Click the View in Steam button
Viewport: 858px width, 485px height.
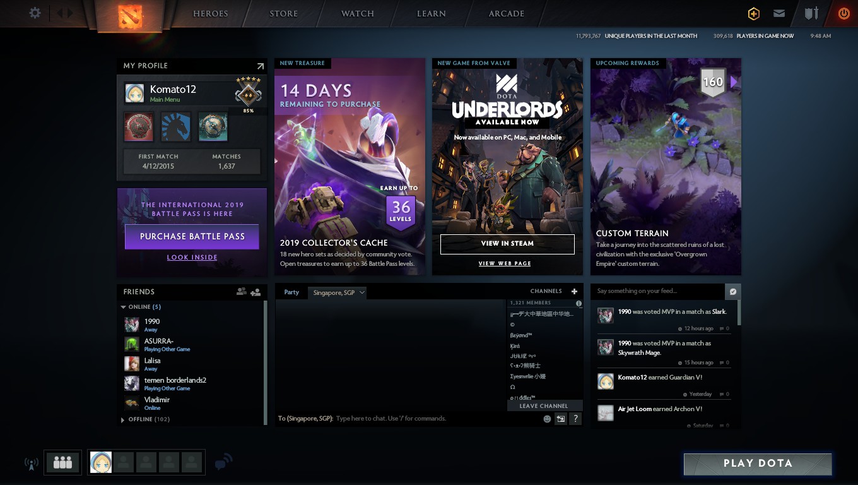[507, 244]
